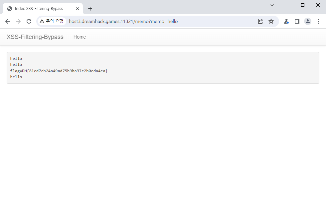The image size is (326, 197).
Task: Go back to the previous page
Action: tap(8, 21)
